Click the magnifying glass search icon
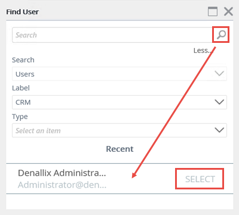This screenshot has width=239, height=215. 221,35
